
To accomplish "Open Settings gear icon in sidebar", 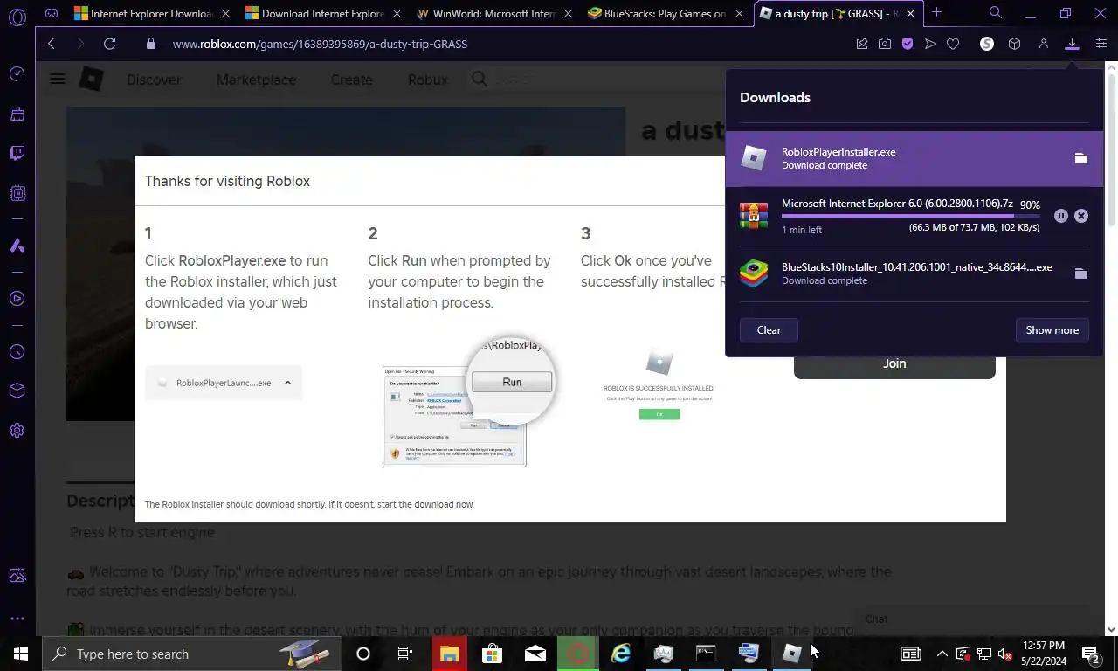I will pos(17,431).
